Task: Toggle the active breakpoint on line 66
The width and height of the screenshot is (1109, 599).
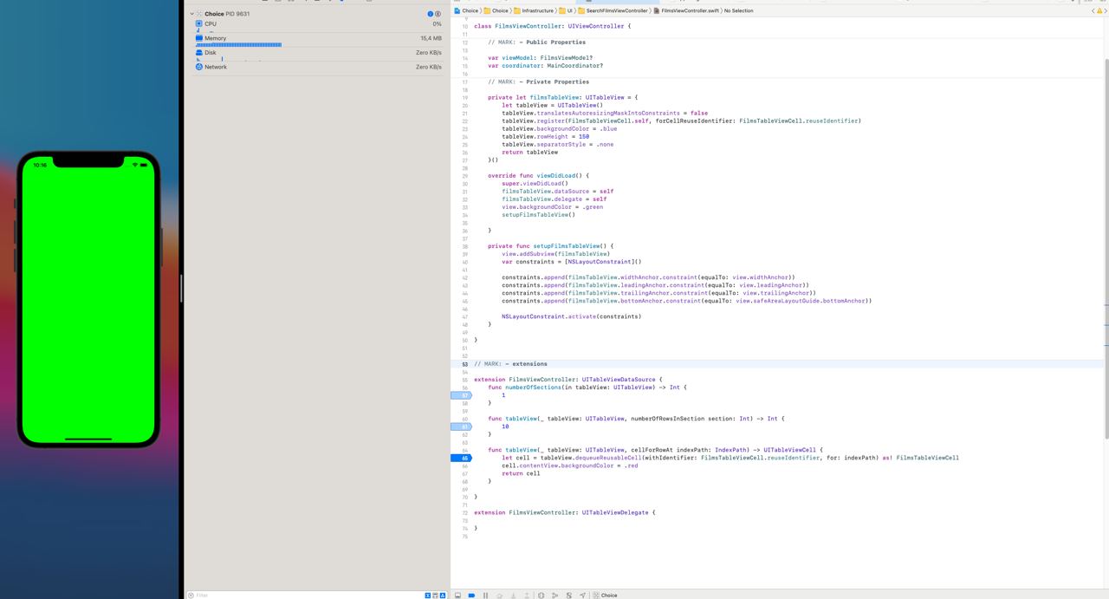Action: 461,458
